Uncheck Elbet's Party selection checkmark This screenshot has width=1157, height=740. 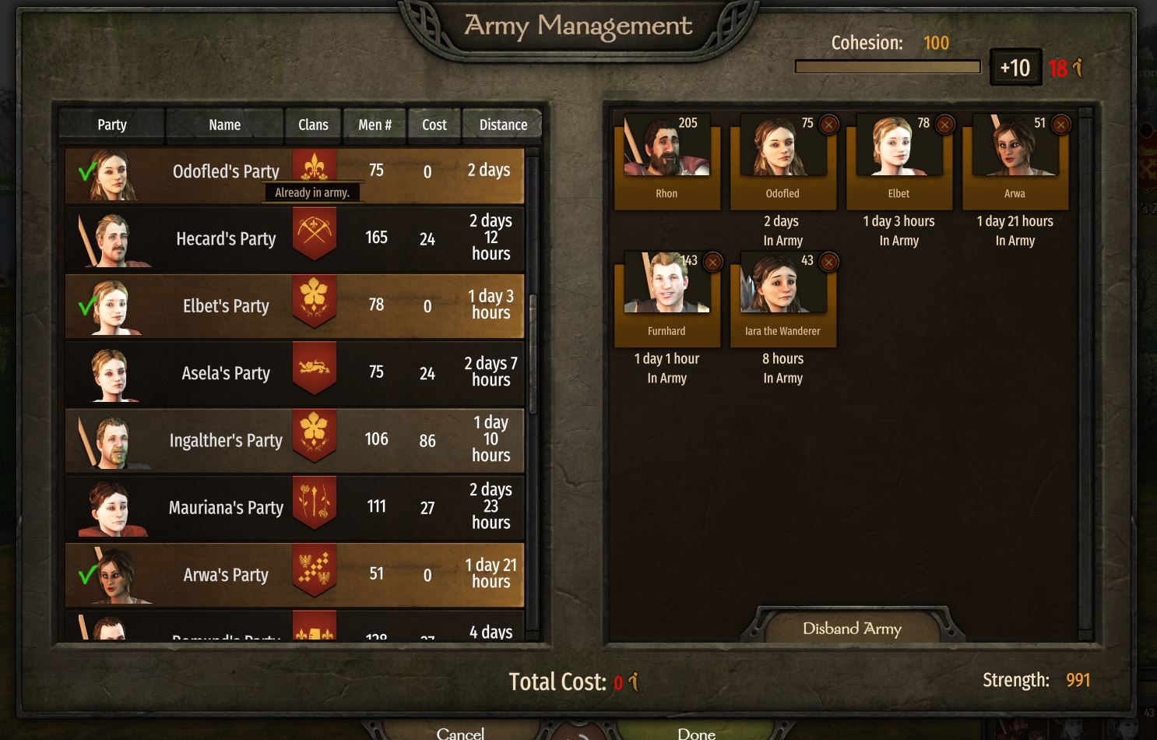click(x=88, y=305)
